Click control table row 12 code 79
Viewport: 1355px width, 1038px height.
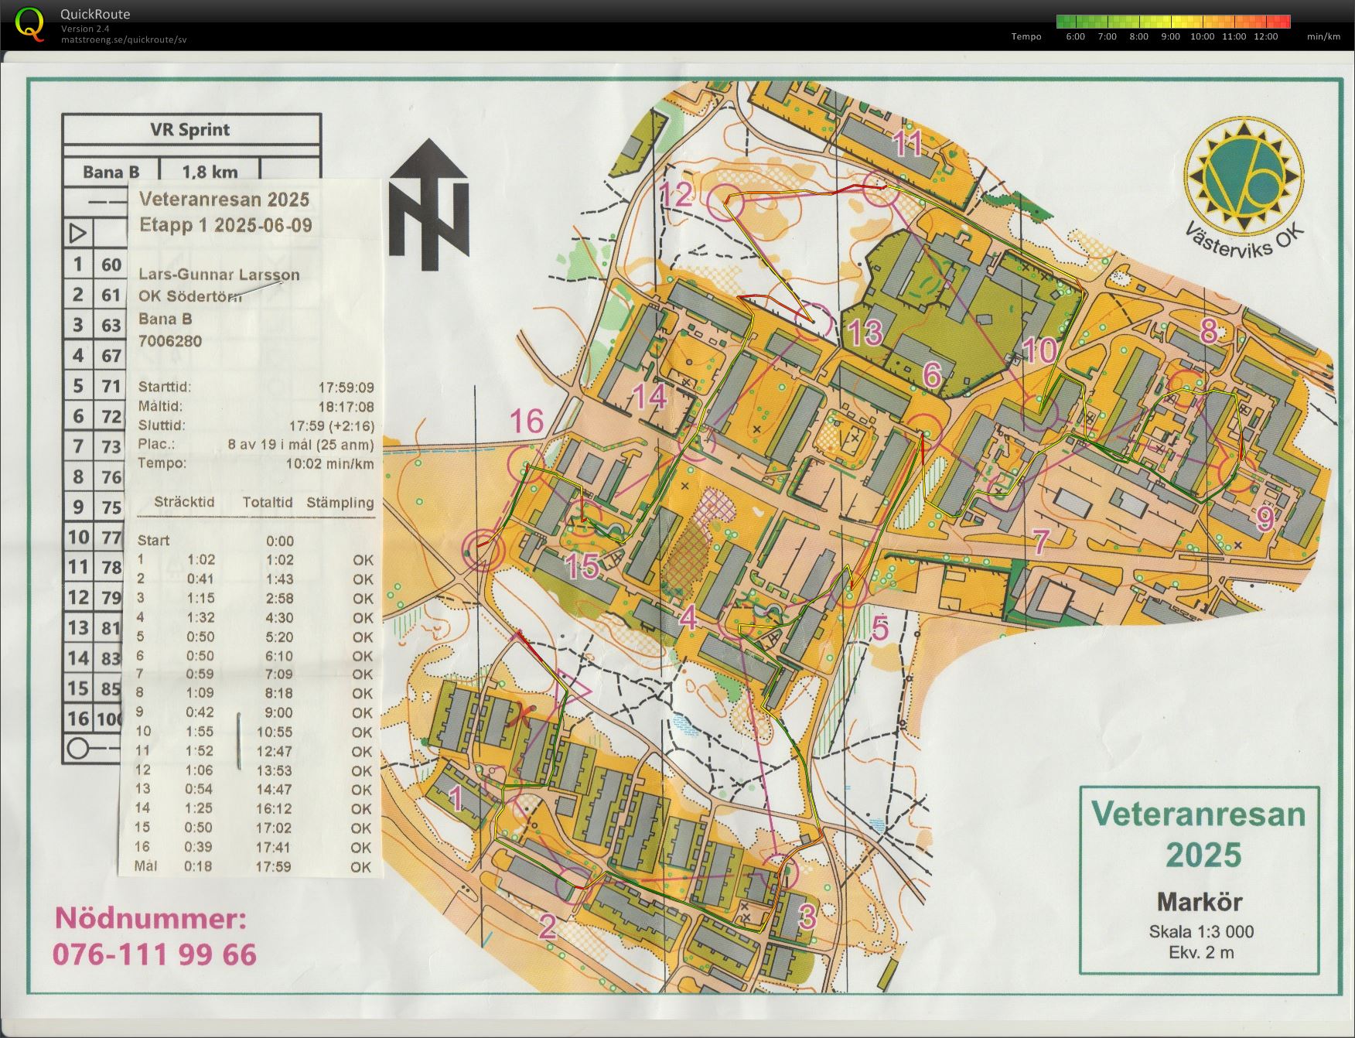point(111,597)
